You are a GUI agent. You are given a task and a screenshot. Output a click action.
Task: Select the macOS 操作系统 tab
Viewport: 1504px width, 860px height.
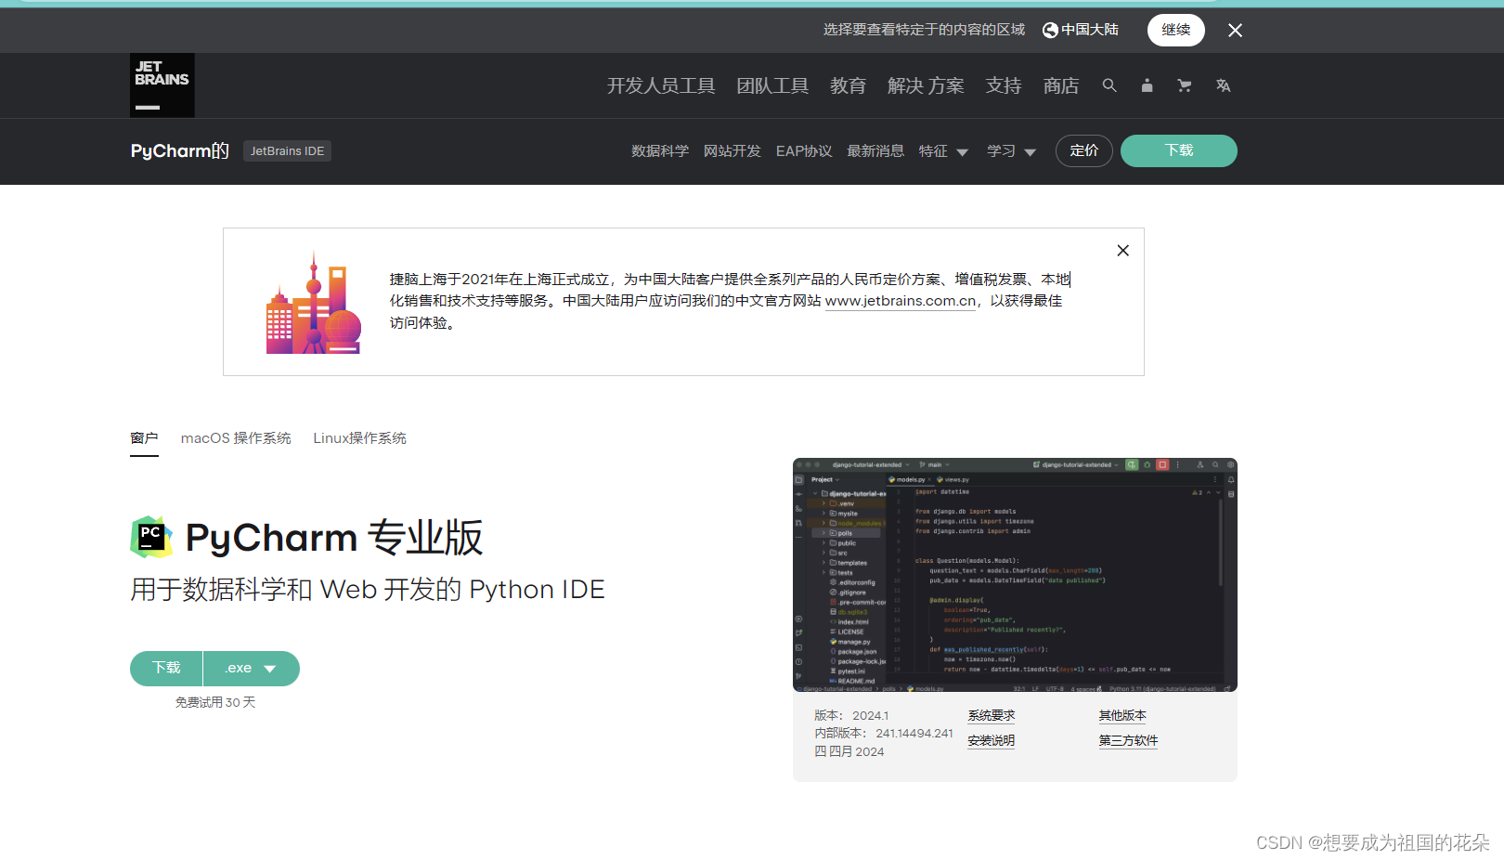click(x=236, y=438)
